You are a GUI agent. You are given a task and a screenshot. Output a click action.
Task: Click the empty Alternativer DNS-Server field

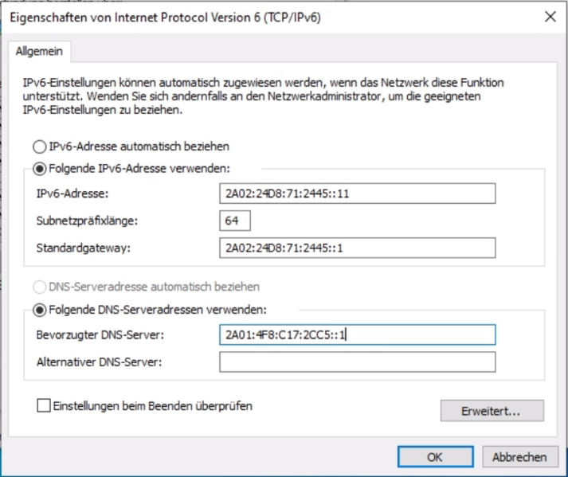pos(357,362)
